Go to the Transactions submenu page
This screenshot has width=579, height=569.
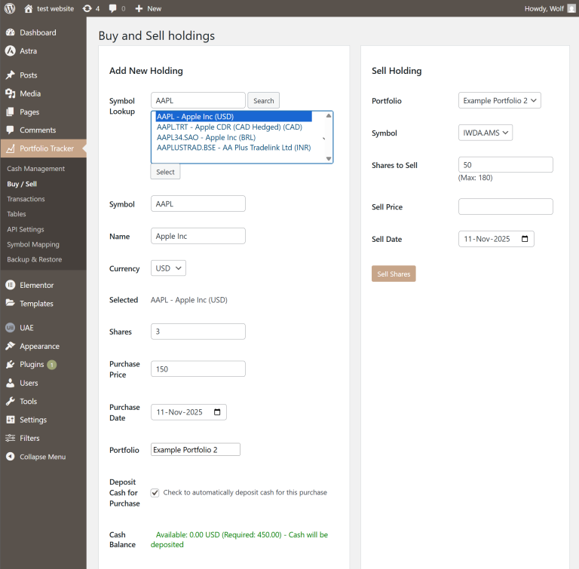pyautogui.click(x=26, y=199)
